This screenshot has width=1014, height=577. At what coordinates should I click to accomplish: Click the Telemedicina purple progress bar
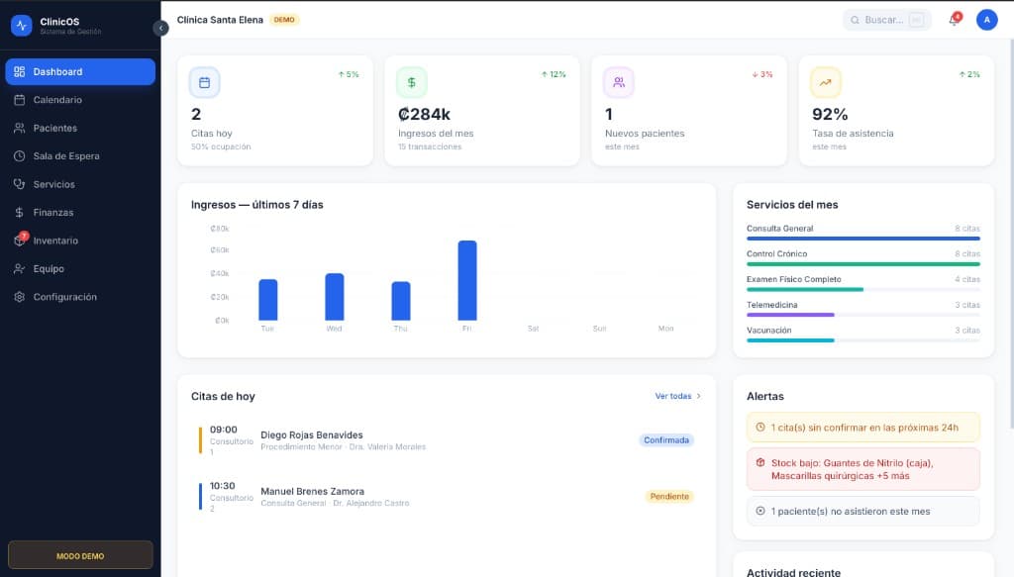click(790, 315)
